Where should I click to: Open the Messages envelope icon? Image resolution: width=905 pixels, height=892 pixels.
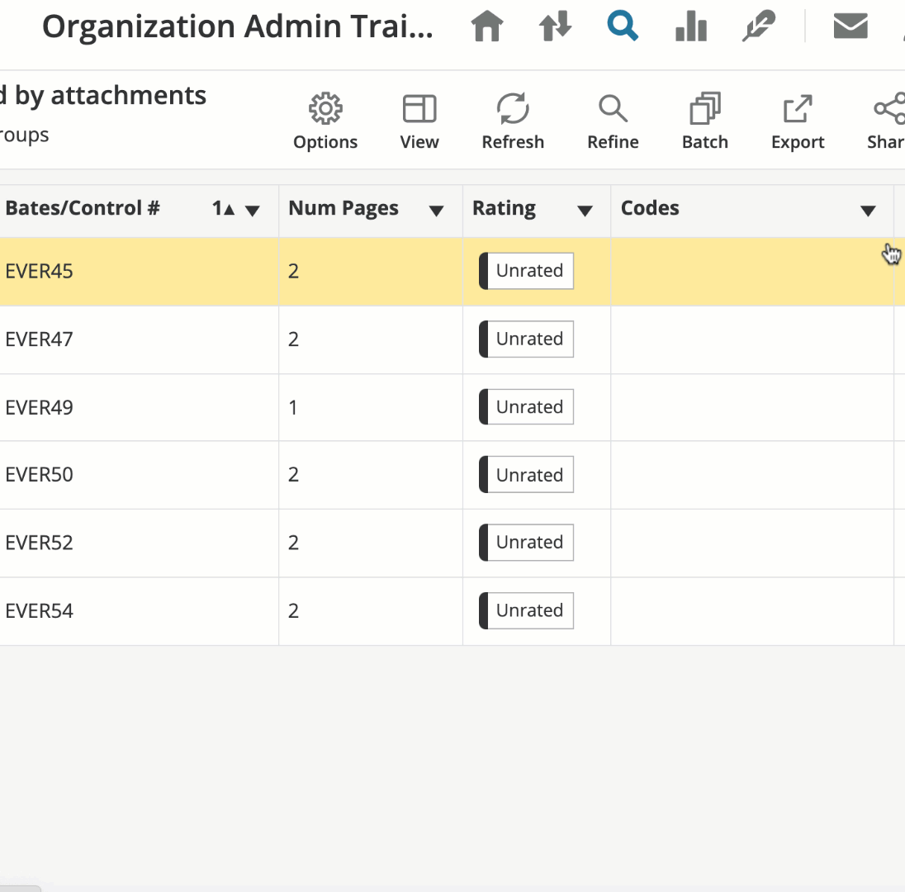pyautogui.click(x=851, y=26)
